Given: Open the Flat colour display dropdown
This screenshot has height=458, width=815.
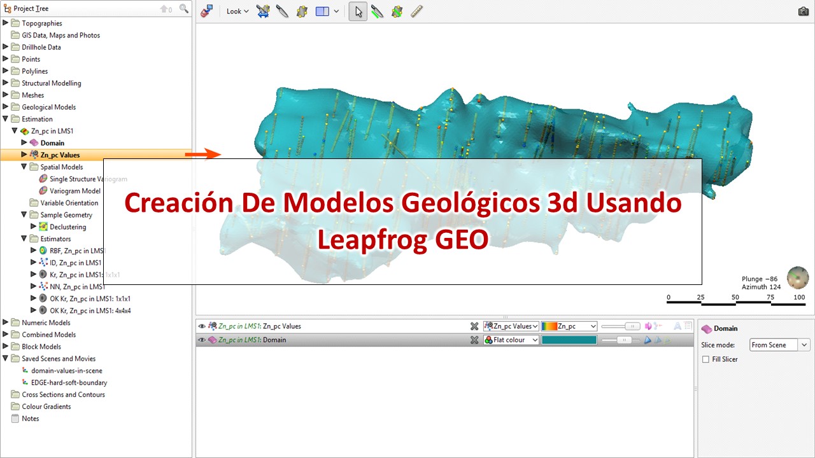Looking at the screenshot, I should pyautogui.click(x=511, y=340).
